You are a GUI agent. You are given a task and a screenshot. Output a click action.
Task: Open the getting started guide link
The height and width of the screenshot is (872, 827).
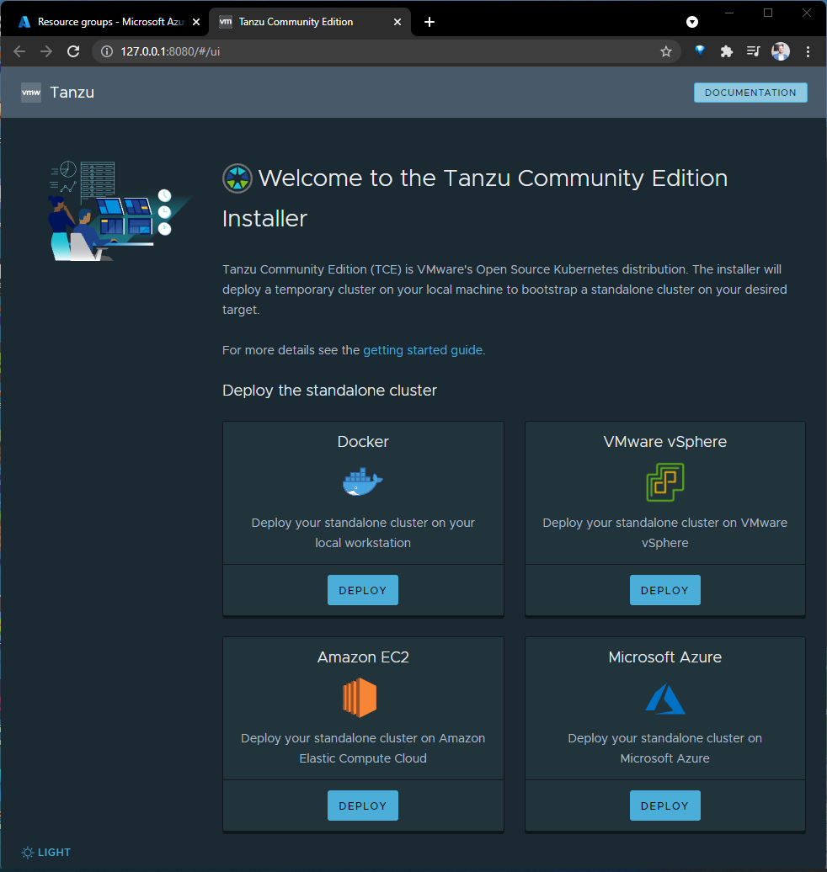423,350
